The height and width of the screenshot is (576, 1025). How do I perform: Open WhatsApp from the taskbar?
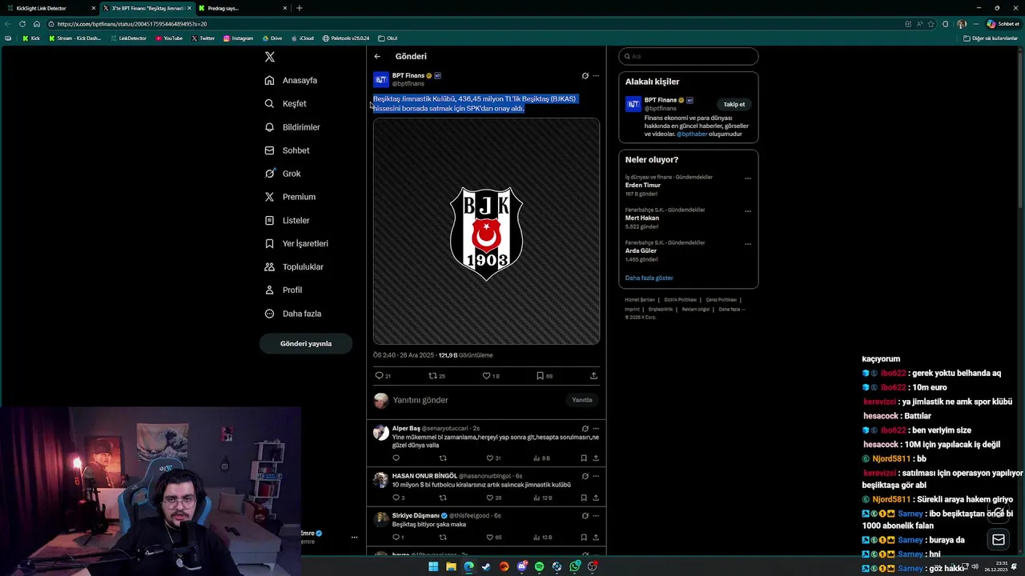[x=575, y=566]
